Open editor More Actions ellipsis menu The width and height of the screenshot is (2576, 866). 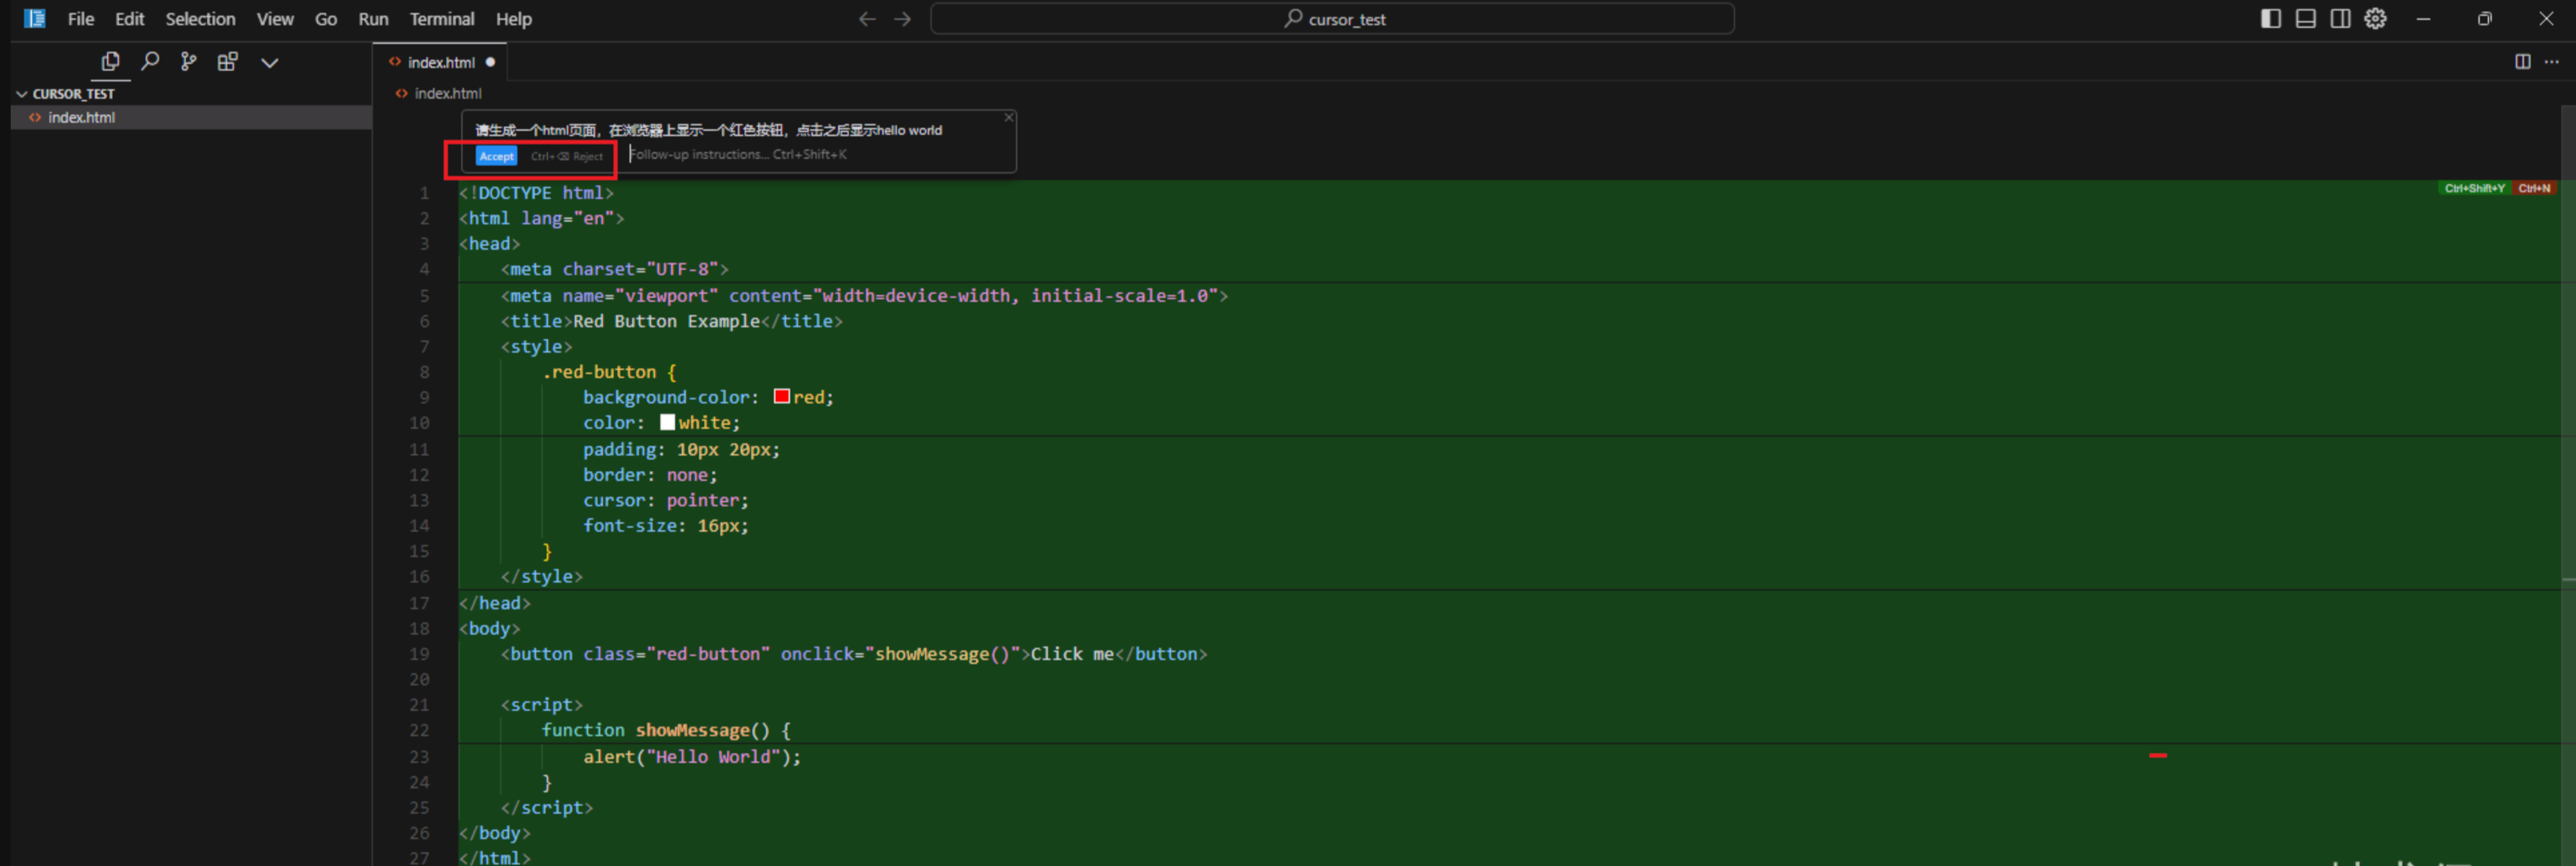(2551, 62)
